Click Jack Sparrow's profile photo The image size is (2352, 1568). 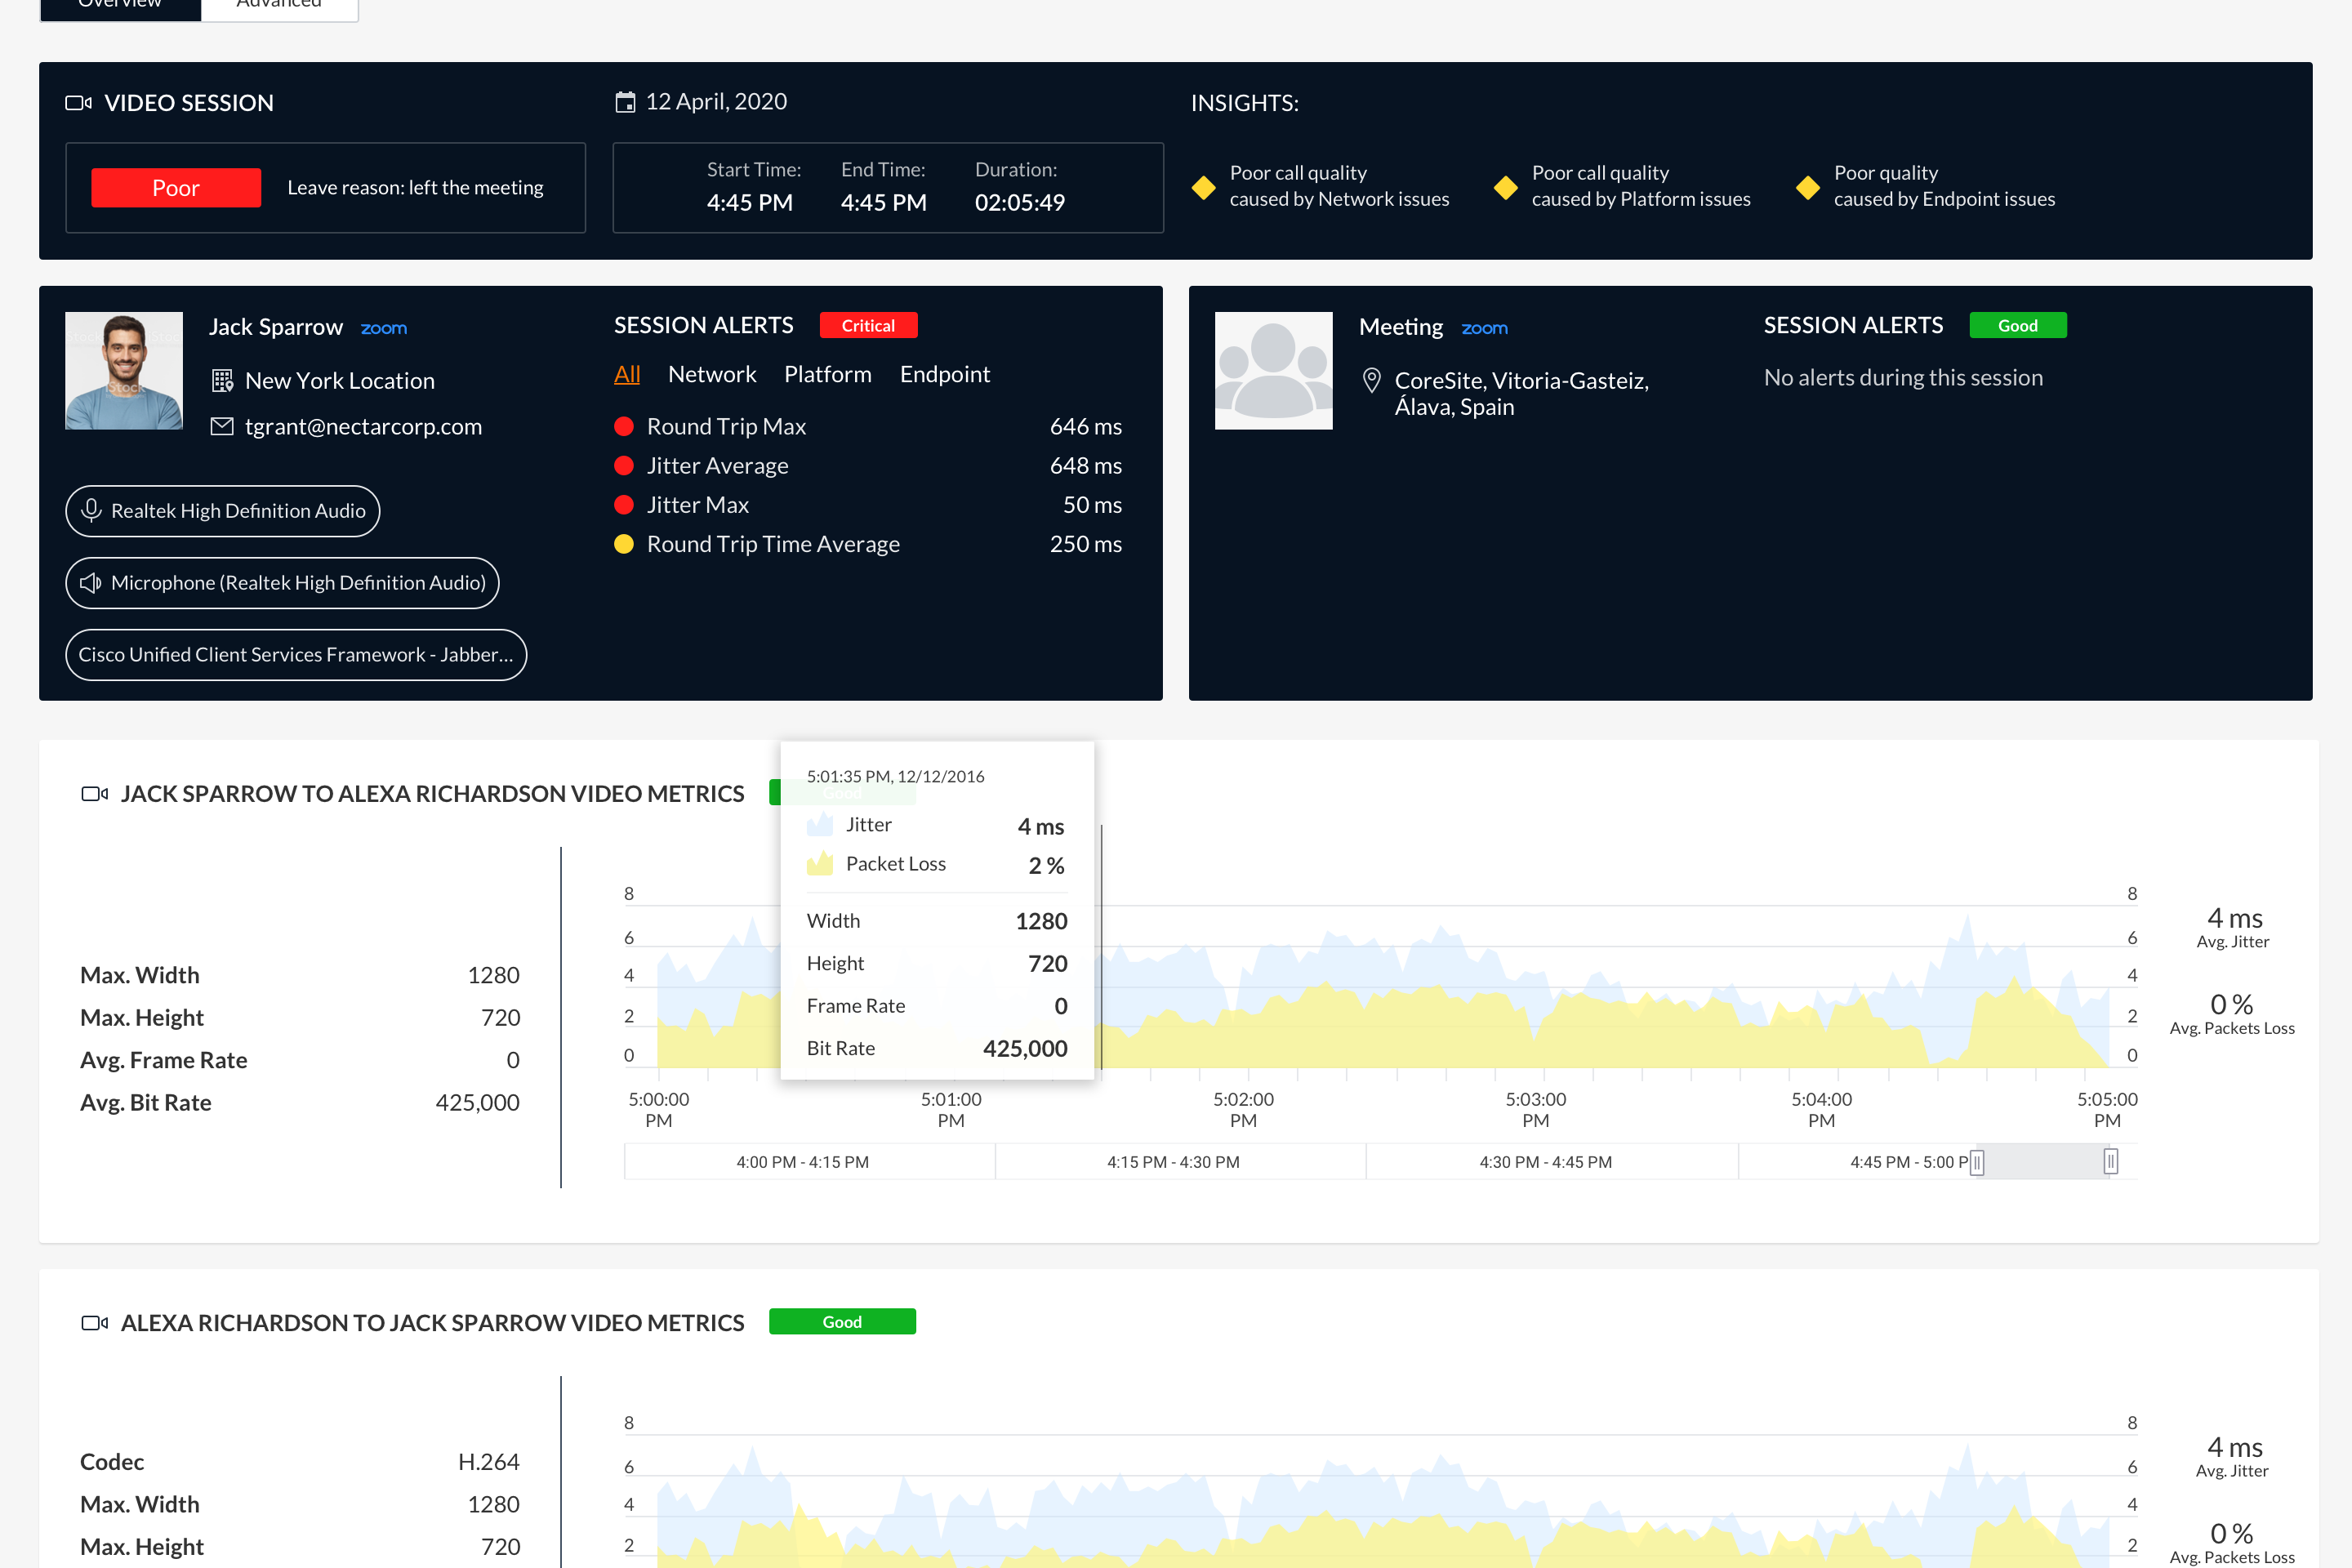124,371
